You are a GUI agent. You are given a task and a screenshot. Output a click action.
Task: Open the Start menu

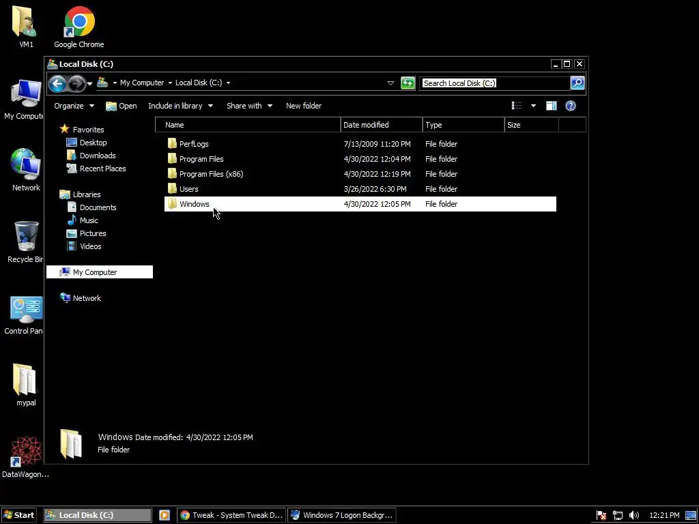pos(18,515)
